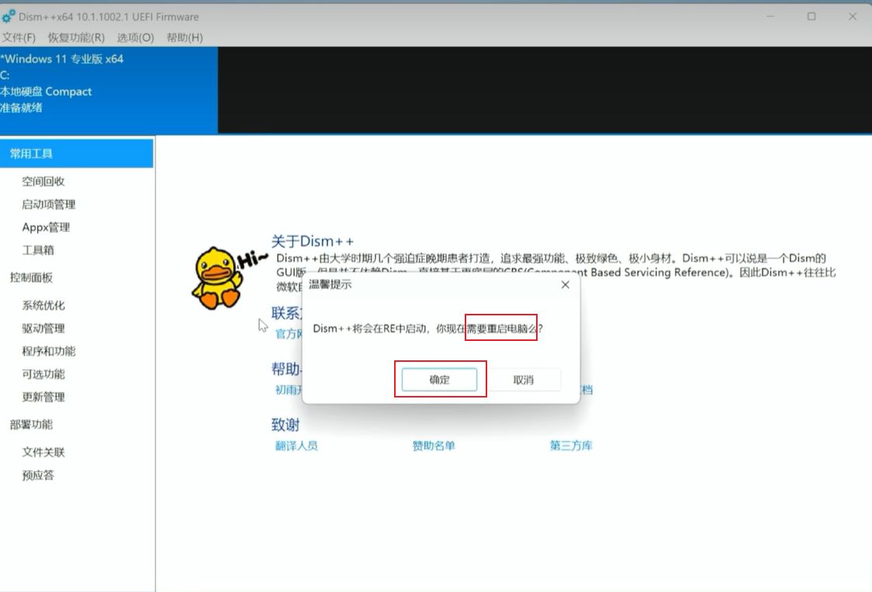The height and width of the screenshot is (592, 872).
Task: Open Appx管理 from the sidebar
Action: tap(46, 227)
